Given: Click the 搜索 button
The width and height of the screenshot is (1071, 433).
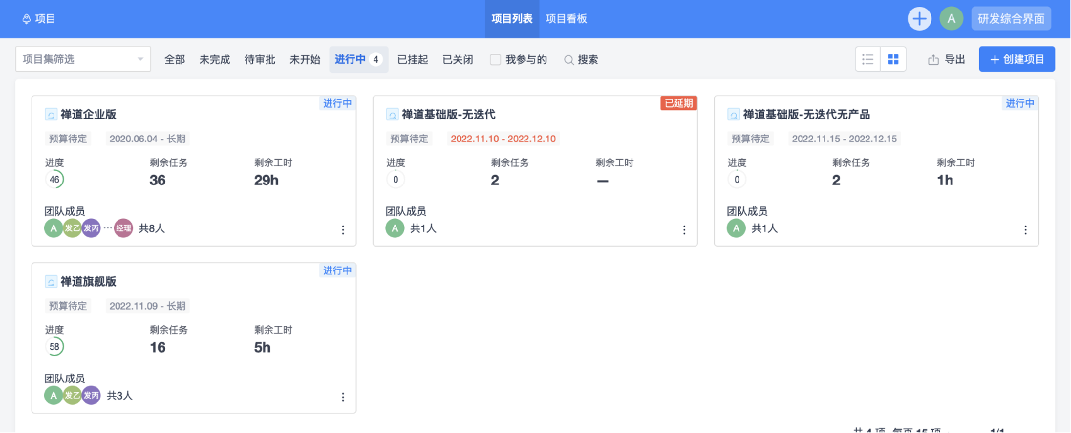Looking at the screenshot, I should pos(581,60).
